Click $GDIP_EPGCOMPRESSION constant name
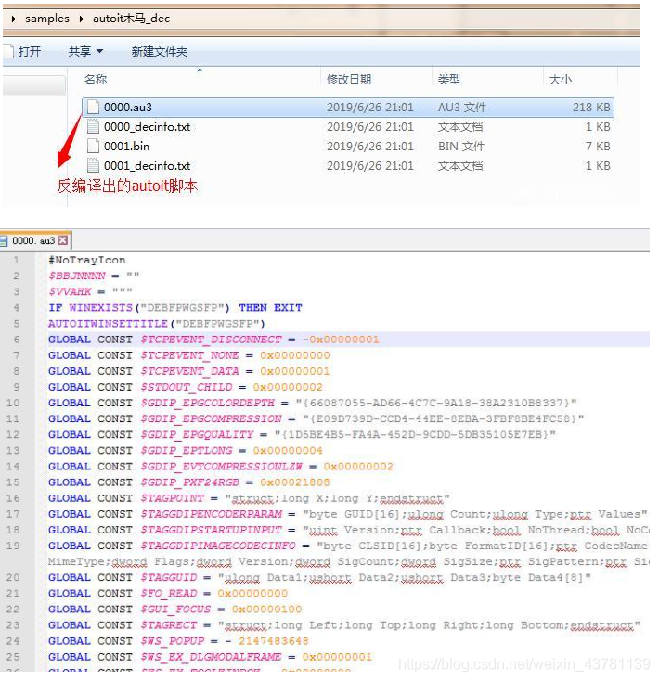Screen dimensions: 659x681 [211, 419]
